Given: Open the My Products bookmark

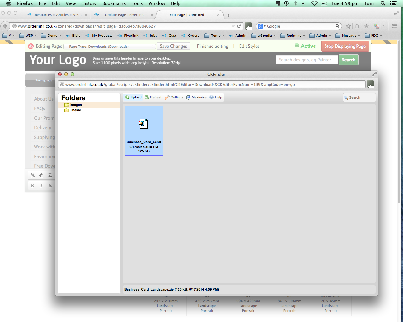Looking at the screenshot, I should point(99,36).
